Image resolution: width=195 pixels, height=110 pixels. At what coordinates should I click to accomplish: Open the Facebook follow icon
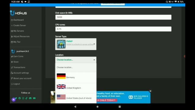[x=19, y=98]
